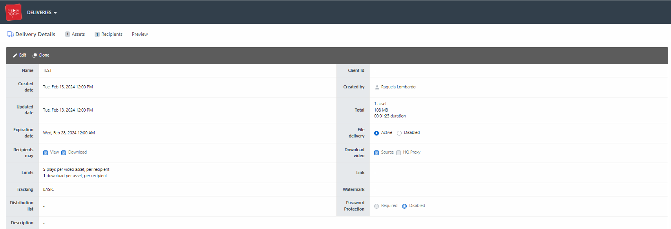
Task: Toggle the Download recipients checkbox
Action: [64, 153]
